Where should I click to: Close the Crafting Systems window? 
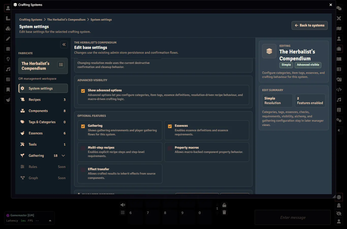tap(330, 5)
